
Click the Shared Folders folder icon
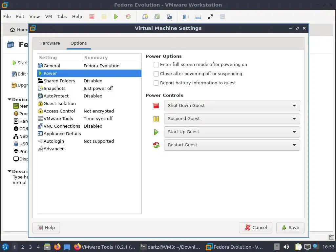[x=40, y=81]
